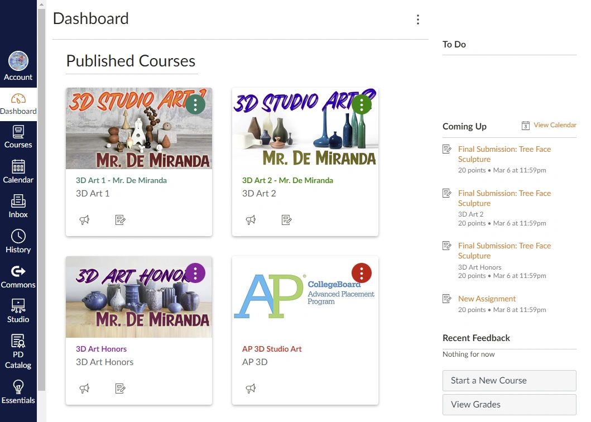
Task: Open 3D Art 2 card options menu
Action: (362, 104)
